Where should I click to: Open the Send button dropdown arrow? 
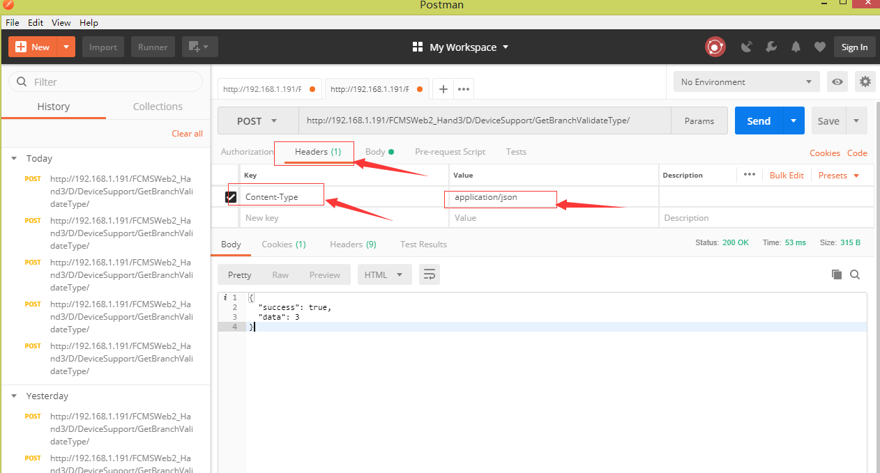click(794, 121)
